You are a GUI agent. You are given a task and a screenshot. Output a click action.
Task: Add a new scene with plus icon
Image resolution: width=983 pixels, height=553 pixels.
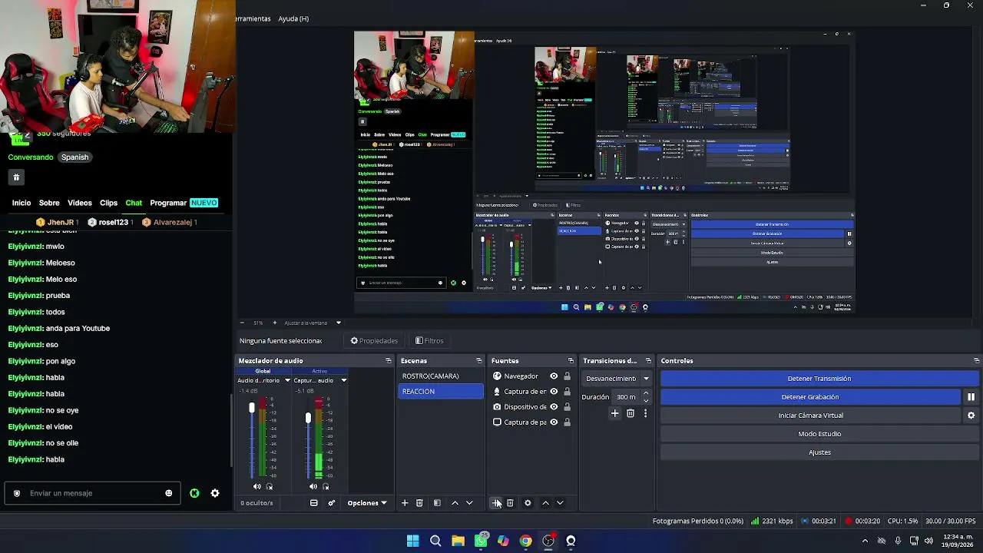(405, 503)
